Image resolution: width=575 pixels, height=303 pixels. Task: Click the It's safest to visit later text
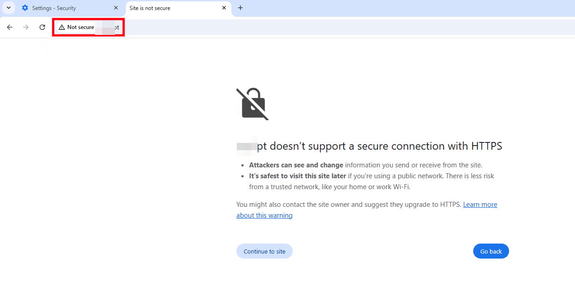click(297, 176)
